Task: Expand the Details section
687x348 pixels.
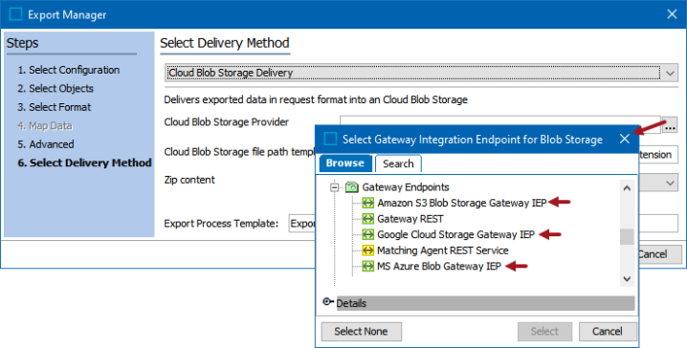Action: 328,302
